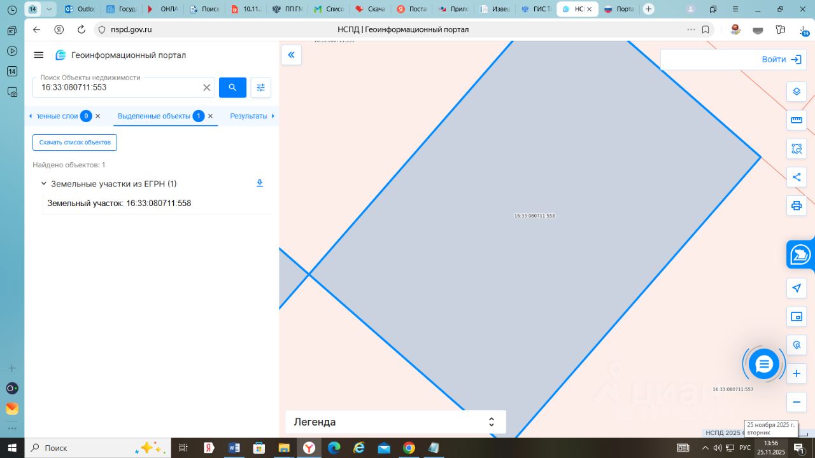The width and height of the screenshot is (815, 458).
Task: Open Windows Task View
Action: [x=183, y=448]
